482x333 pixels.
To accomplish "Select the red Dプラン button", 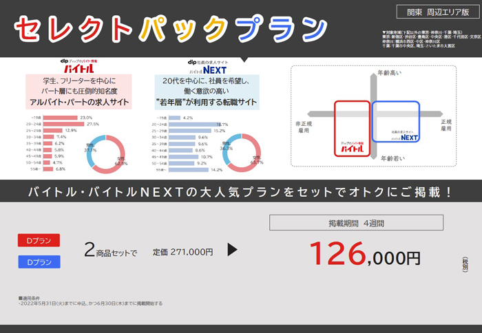I will (39, 240).
